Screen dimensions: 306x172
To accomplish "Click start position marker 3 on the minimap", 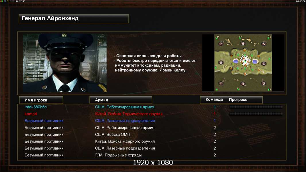I will (x=243, y=84).
